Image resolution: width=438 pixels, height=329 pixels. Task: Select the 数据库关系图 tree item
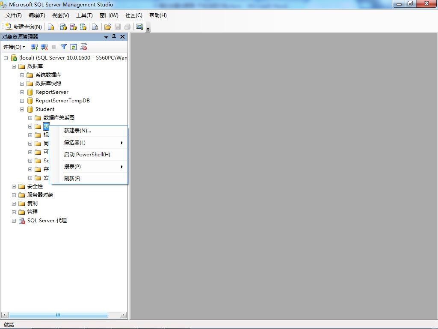tap(59, 118)
